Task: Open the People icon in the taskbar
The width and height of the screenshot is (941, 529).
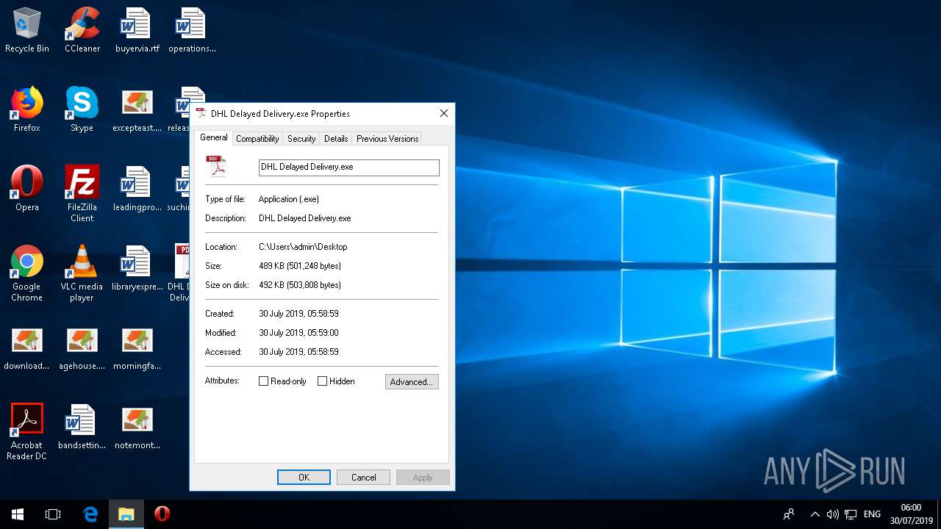Action: (789, 514)
